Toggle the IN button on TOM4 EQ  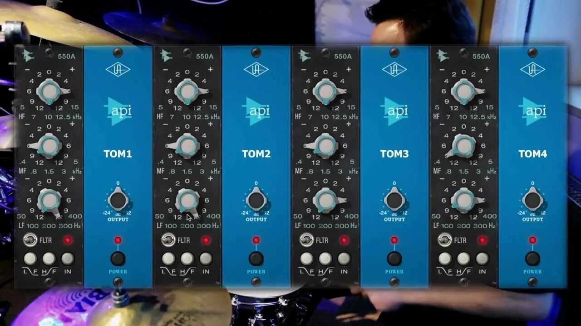482,259
